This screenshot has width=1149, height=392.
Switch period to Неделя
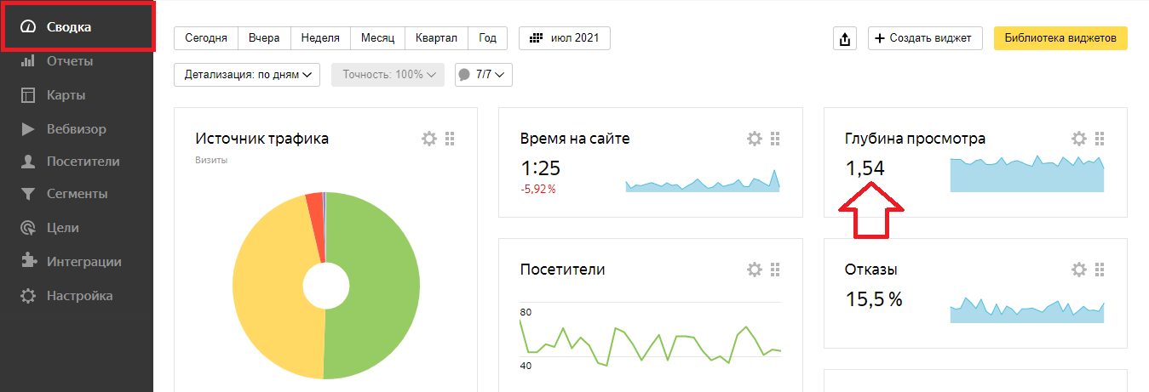(x=320, y=38)
